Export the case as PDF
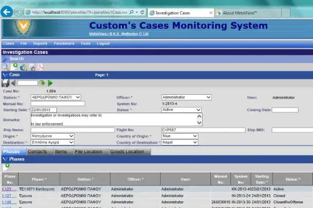 tap(41, 67)
